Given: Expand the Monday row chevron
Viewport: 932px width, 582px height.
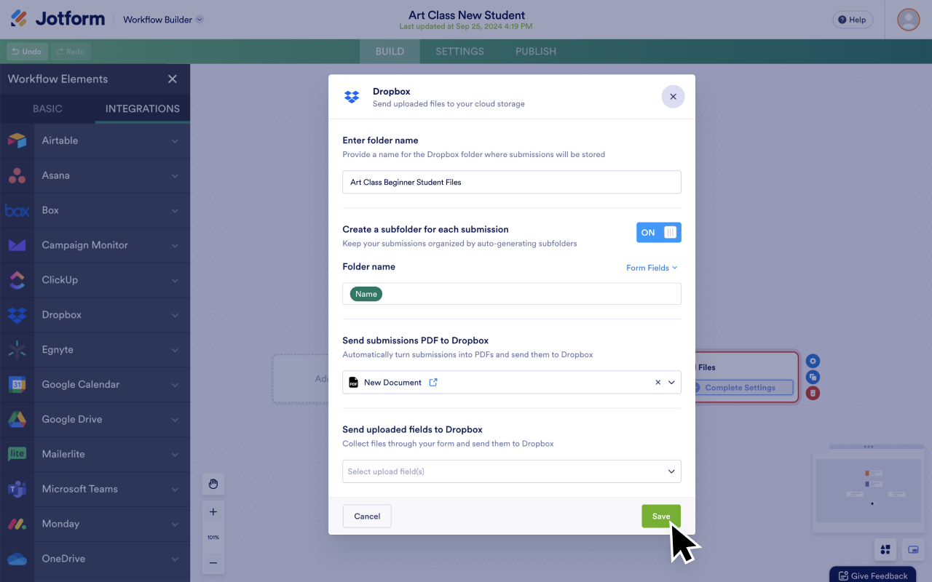Looking at the screenshot, I should coord(175,525).
